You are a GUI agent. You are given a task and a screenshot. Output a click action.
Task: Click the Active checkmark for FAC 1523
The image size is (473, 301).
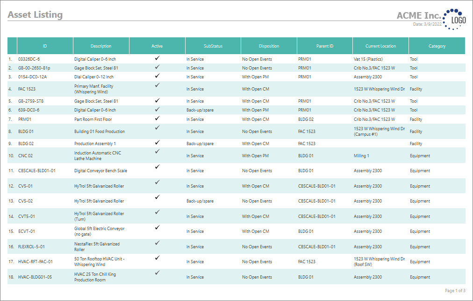[157, 85]
